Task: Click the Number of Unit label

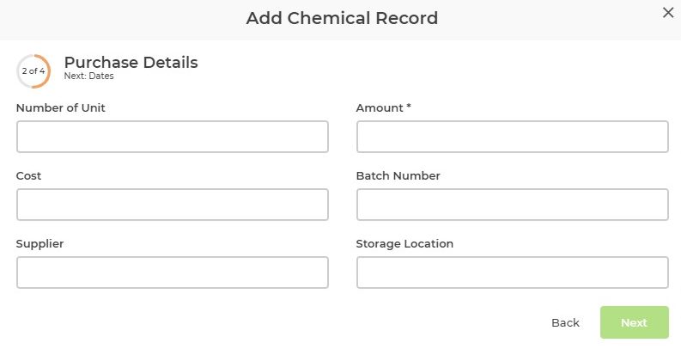Action: (61, 108)
